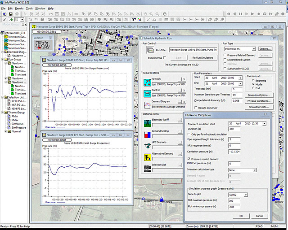Open the Window menu
The image size is (288, 230).
(x=40, y=9)
